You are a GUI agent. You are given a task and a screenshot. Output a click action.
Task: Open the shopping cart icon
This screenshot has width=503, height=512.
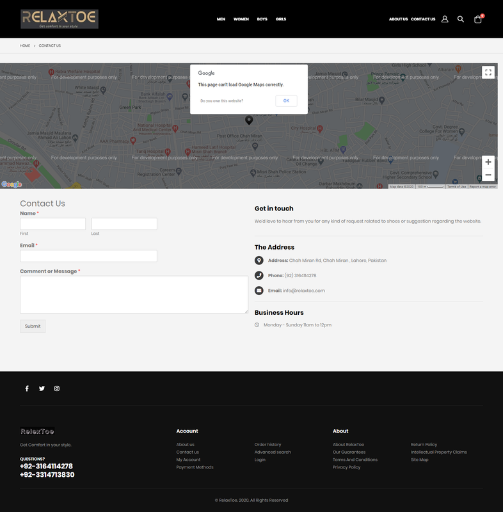[478, 19]
